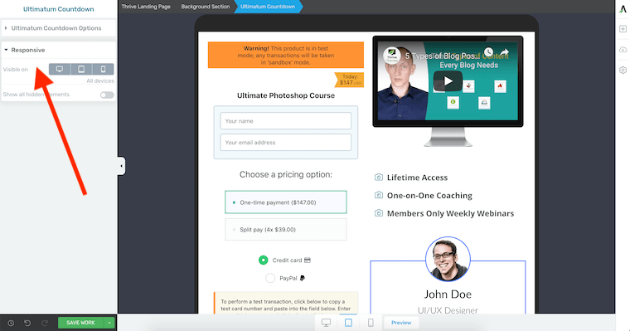
Task: Select the Background Section breadcrumb
Action: (x=206, y=7)
